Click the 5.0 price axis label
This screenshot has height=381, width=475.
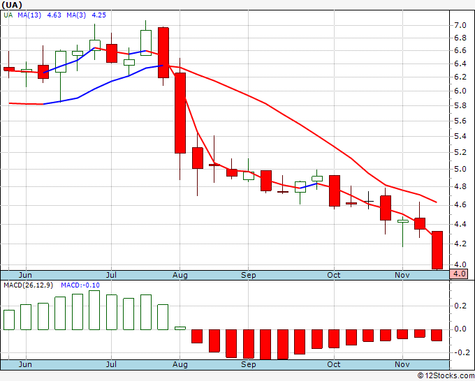click(460, 169)
